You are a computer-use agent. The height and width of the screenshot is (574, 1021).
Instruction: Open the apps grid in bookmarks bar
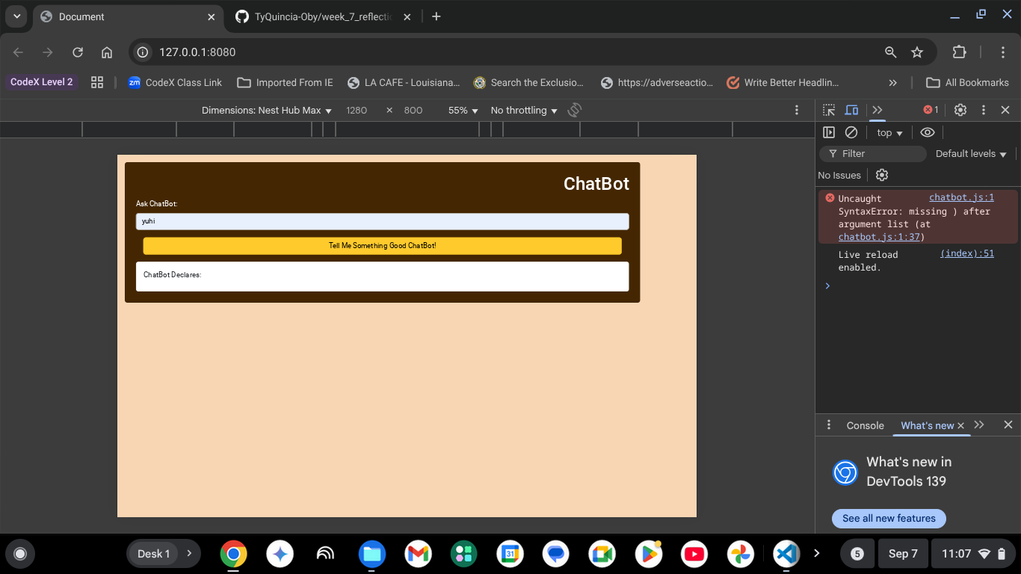97,83
